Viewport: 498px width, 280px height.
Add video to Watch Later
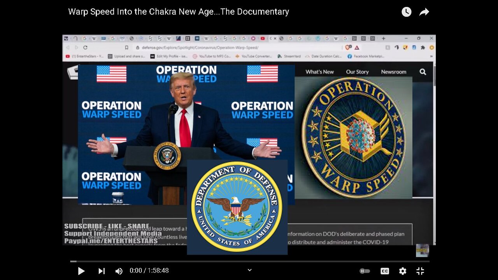pos(406,12)
